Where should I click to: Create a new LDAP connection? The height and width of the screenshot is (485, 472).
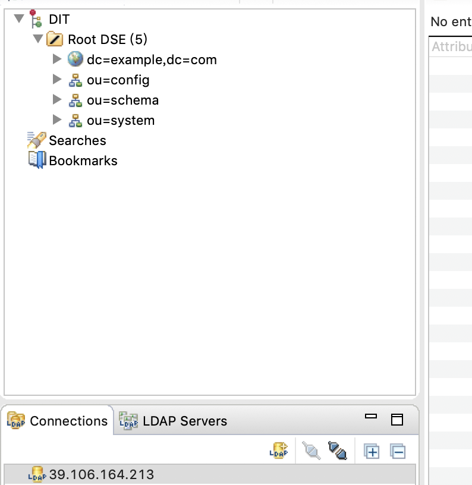pyautogui.click(x=277, y=451)
